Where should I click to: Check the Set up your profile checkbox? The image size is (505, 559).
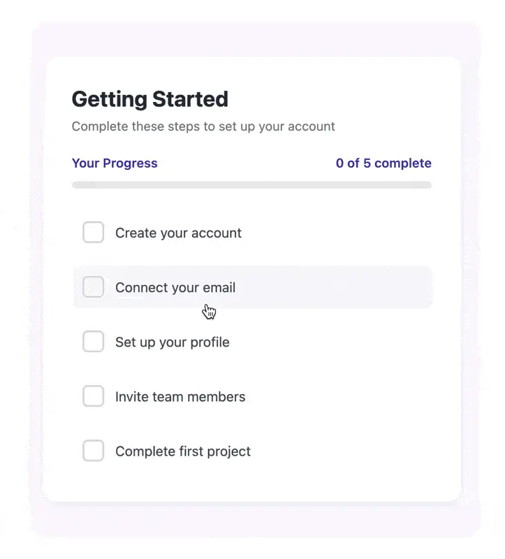93,342
